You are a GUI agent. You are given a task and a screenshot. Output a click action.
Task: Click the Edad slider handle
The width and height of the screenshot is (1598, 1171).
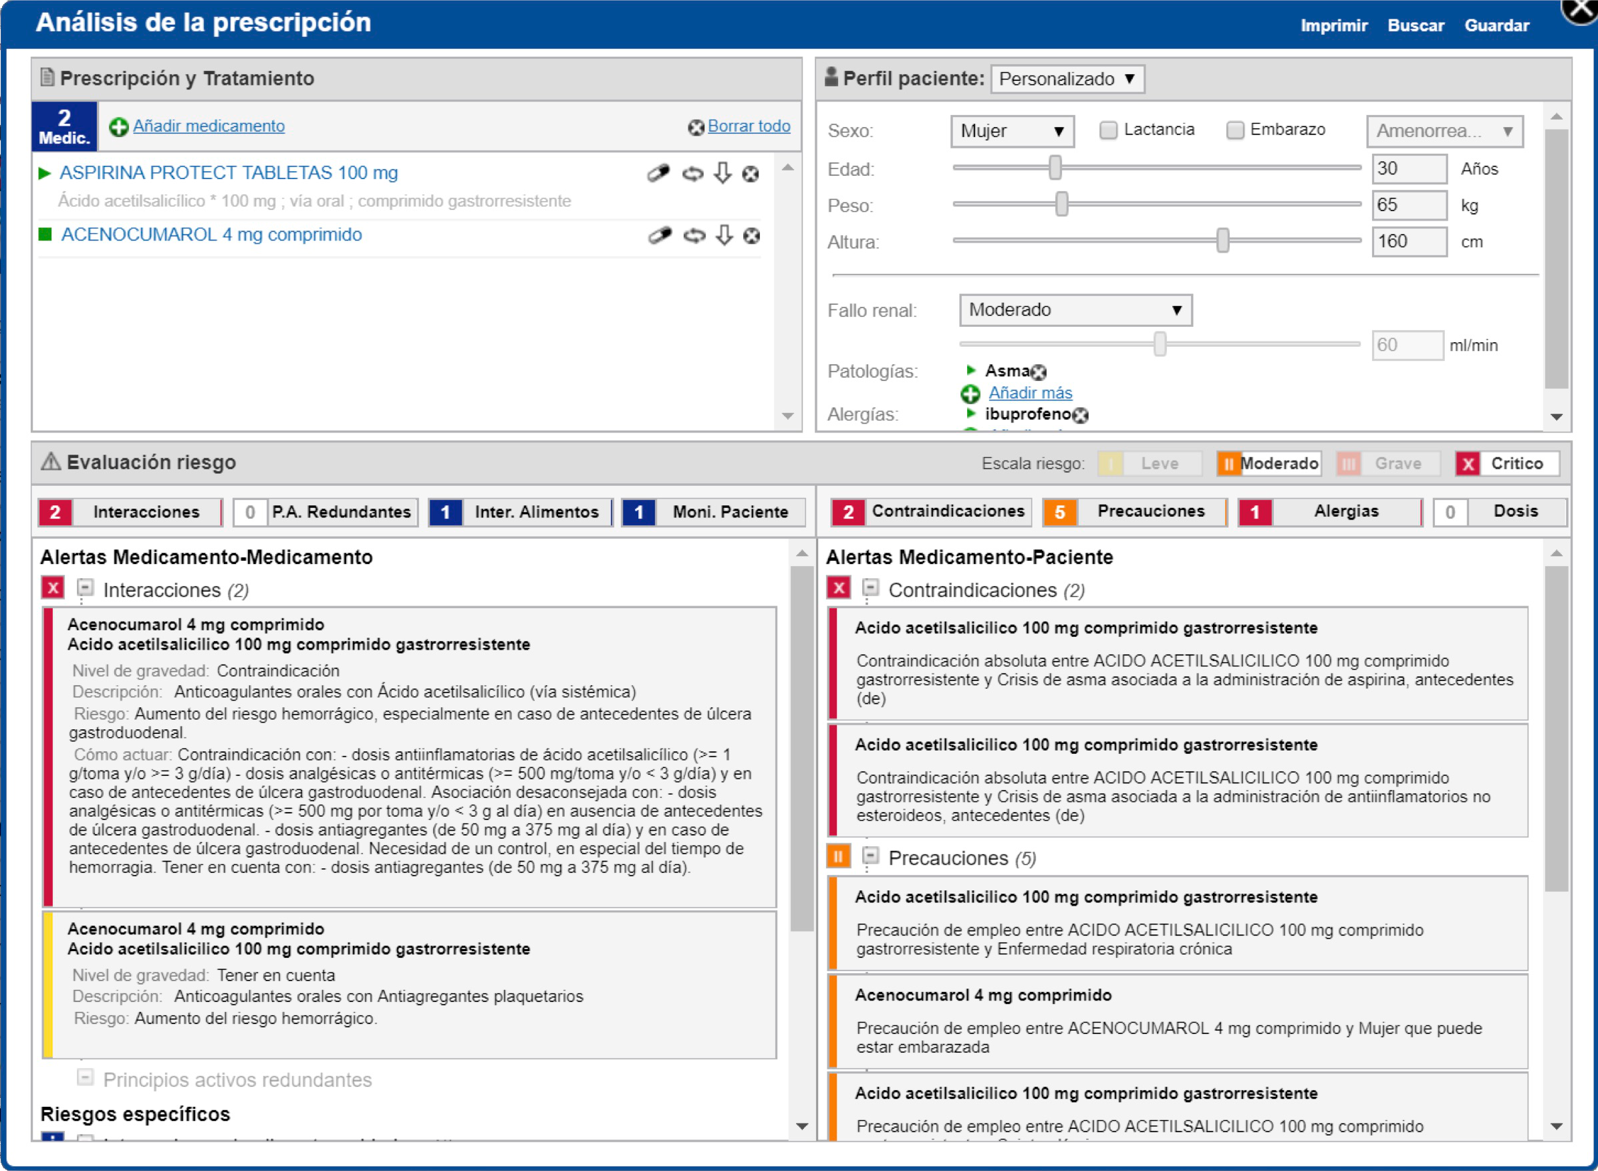pyautogui.click(x=1055, y=168)
